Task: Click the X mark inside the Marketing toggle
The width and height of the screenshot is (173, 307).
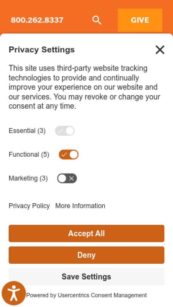Action: click(x=71, y=178)
